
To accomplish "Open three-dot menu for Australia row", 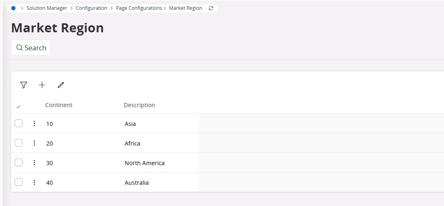I will [x=34, y=183].
